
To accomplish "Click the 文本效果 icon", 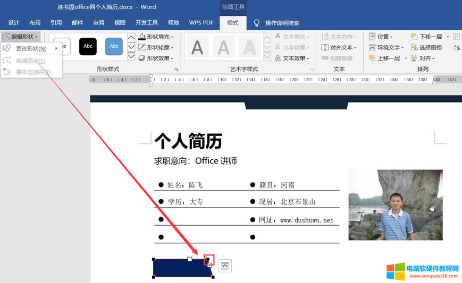I will tap(278, 58).
